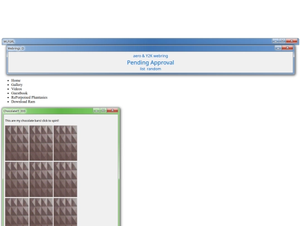Visit a random webring site
Viewport: 301px width, 226px height.
pyautogui.click(x=154, y=69)
